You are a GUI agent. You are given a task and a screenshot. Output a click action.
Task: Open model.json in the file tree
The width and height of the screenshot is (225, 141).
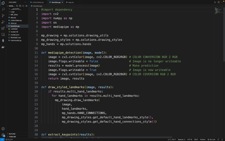15,35
